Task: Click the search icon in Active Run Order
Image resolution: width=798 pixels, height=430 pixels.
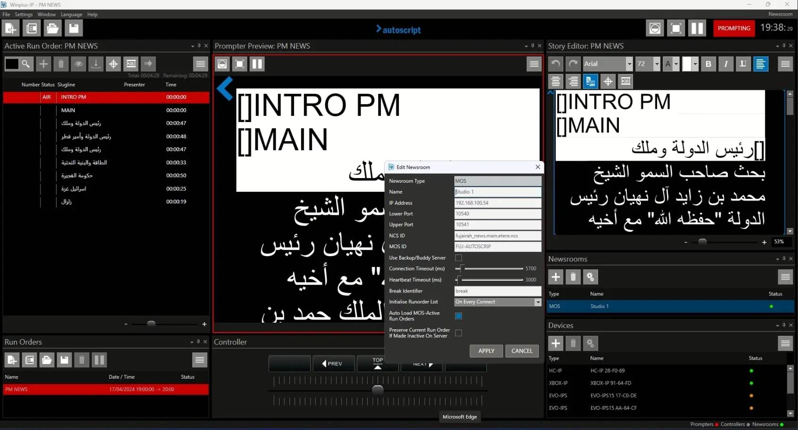Action: [x=26, y=64]
